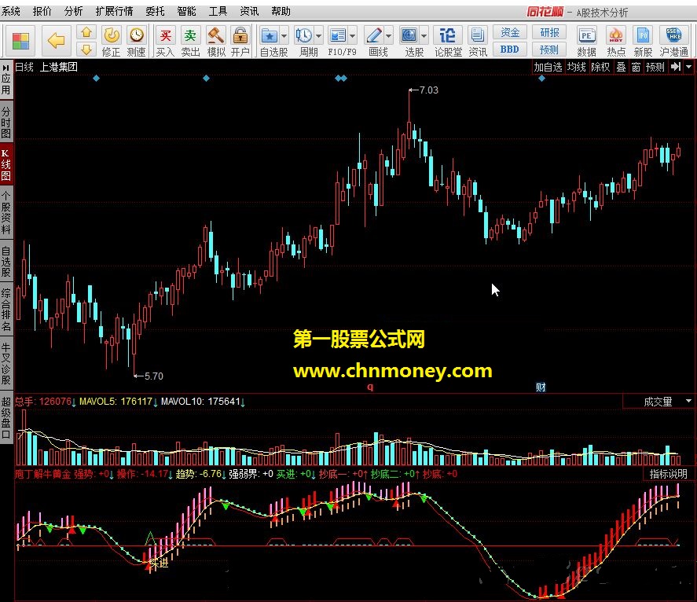Open the 论股堂 forum icon

tap(448, 42)
